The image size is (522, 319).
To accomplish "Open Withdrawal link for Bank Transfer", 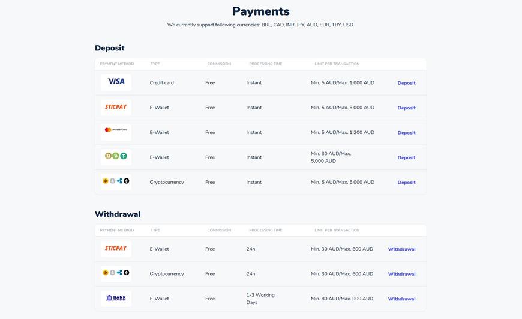I will (402, 299).
